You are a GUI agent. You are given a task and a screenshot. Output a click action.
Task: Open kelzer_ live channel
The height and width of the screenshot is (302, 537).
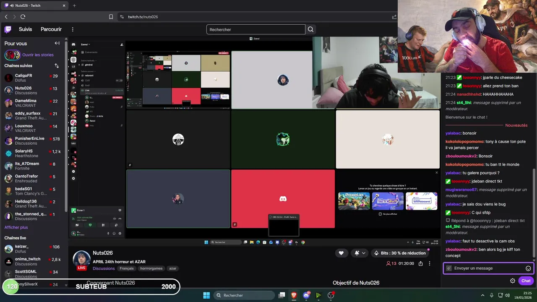tap(33, 249)
